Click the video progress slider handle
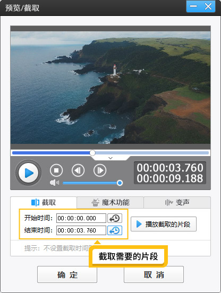The height and width of the screenshot is (293, 221). (92, 153)
